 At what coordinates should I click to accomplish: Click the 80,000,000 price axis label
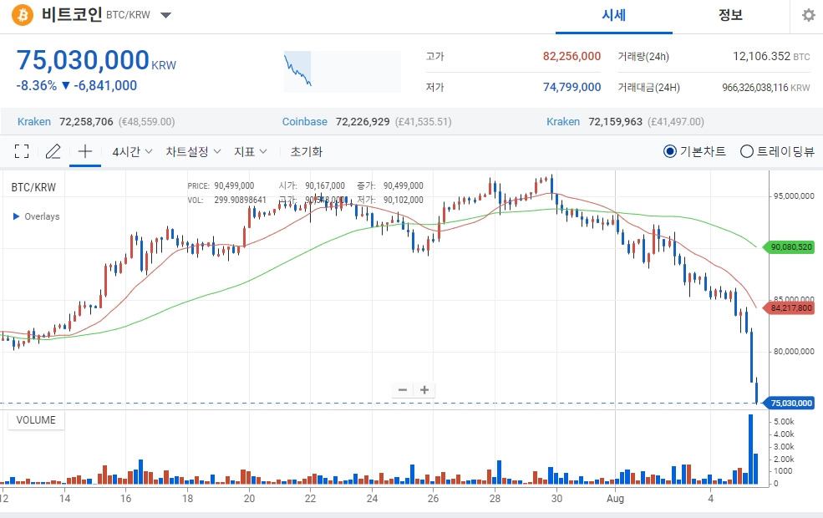coord(794,351)
